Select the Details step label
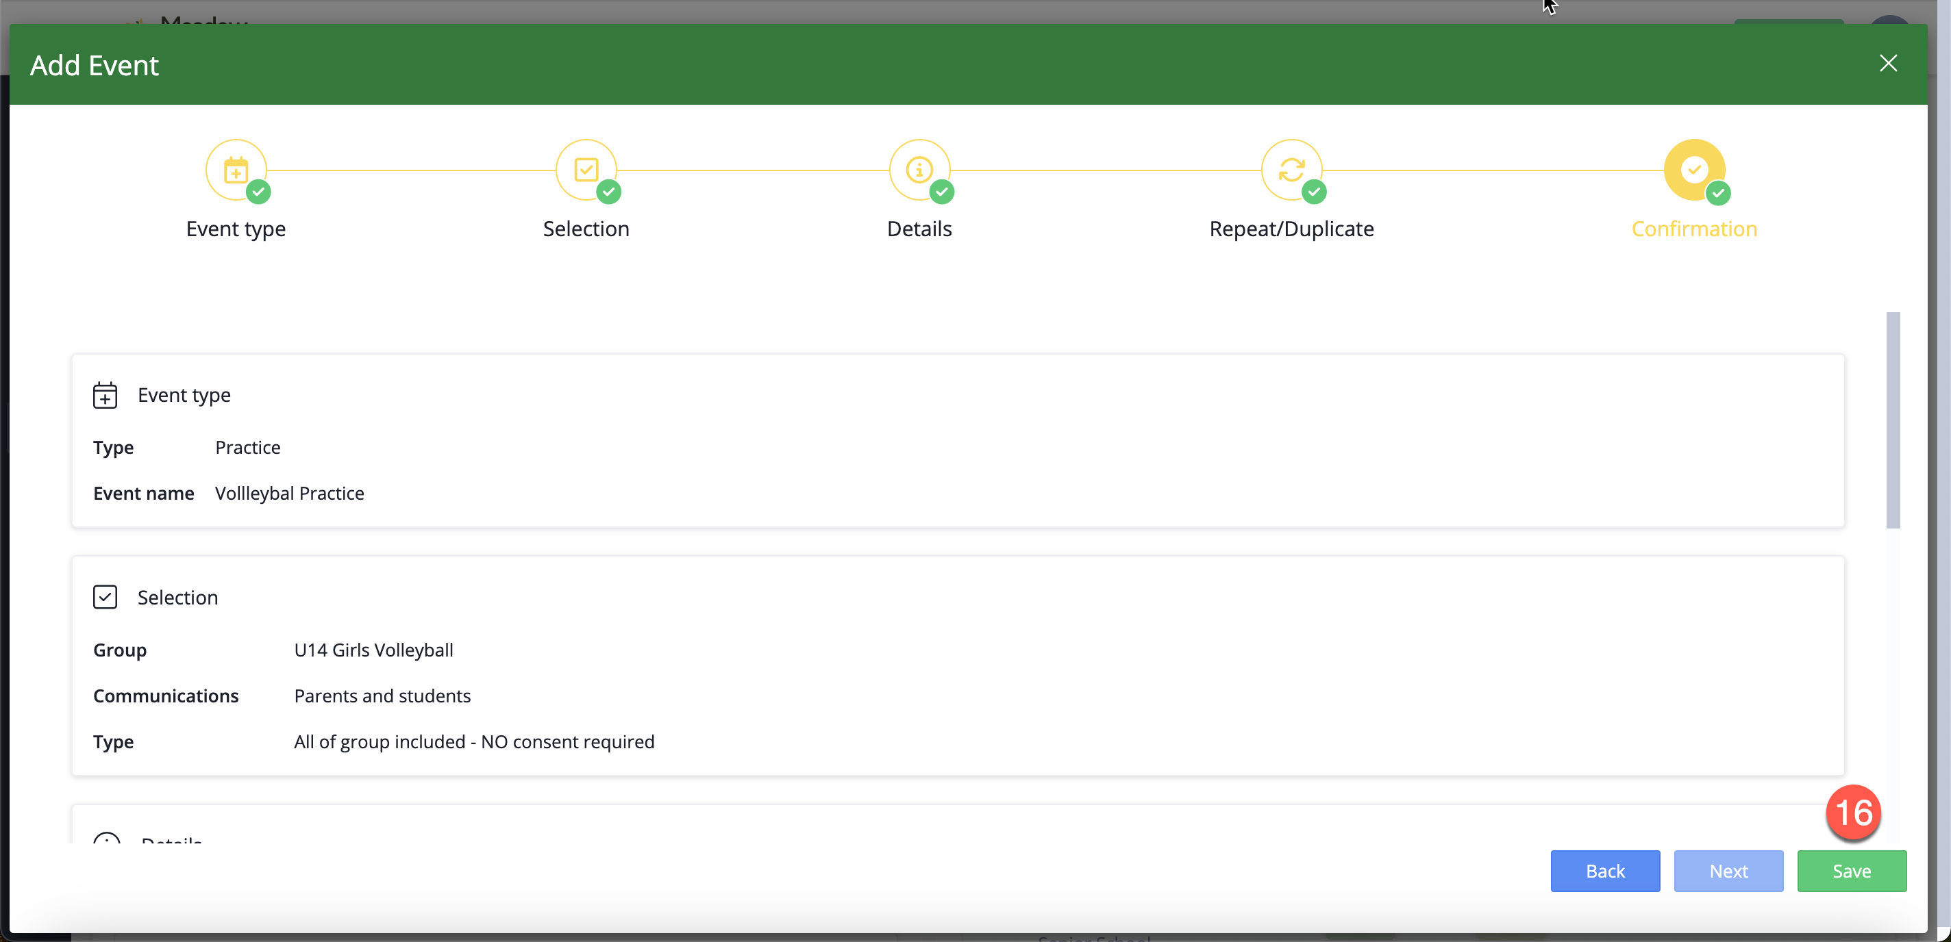 (919, 229)
